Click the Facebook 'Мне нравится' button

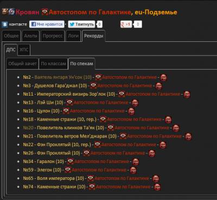click(47, 24)
